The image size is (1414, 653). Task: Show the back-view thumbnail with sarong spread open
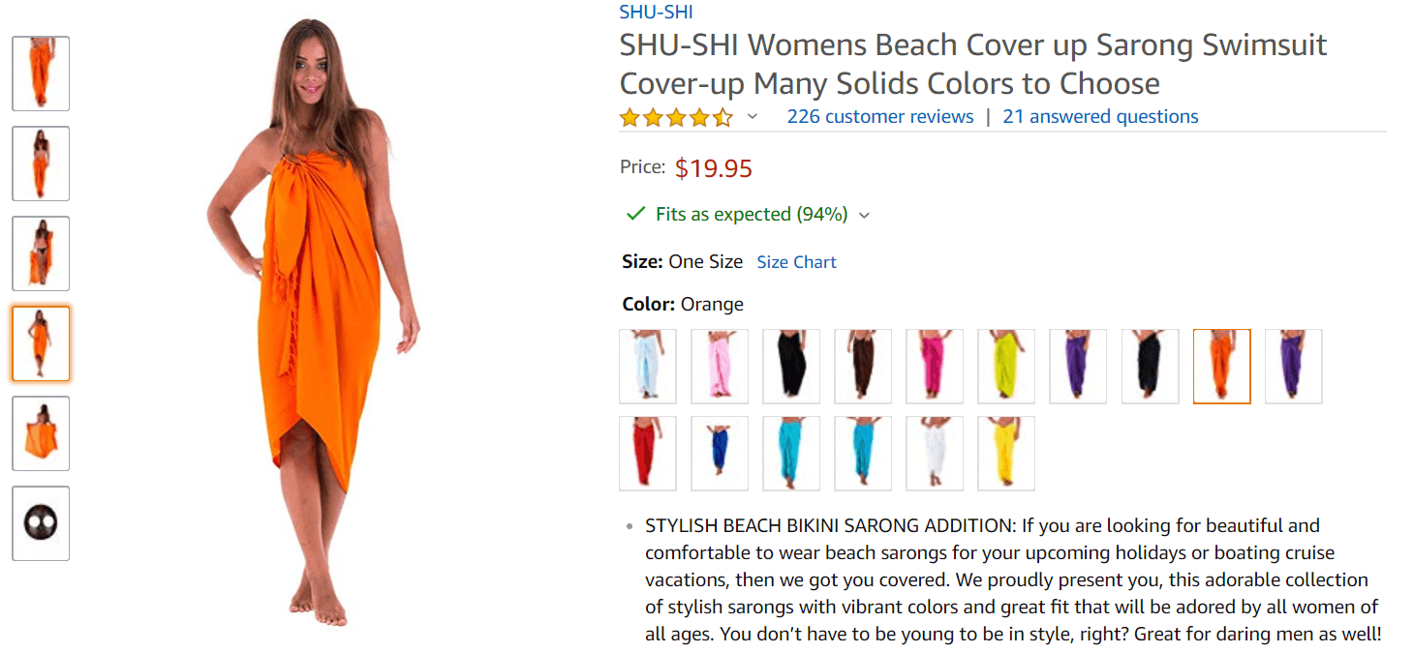coord(41,433)
